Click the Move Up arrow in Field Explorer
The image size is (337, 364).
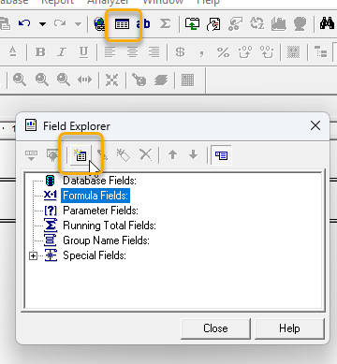[172, 154]
